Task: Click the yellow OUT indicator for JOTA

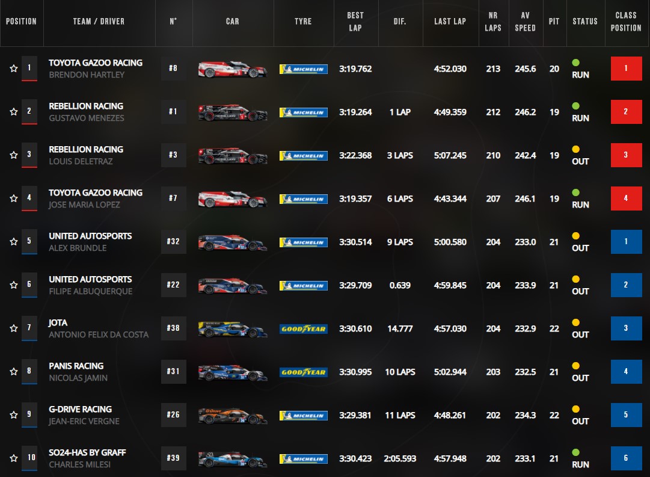Action: pos(576,322)
